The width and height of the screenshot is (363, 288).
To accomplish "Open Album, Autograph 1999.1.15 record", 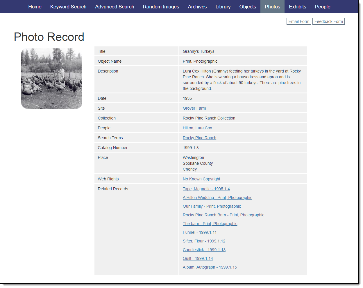I will (x=210, y=267).
